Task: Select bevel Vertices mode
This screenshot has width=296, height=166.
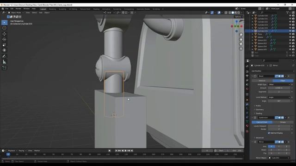Action: click(262, 81)
